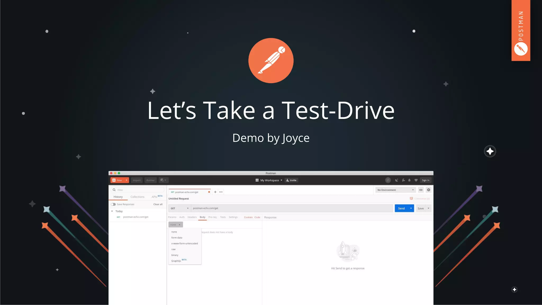542x305 pixels.
Task: Click the workspace grid icon
Action: coord(257,180)
